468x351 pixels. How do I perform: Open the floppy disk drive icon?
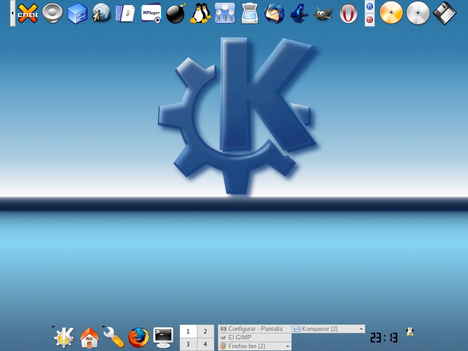click(445, 13)
